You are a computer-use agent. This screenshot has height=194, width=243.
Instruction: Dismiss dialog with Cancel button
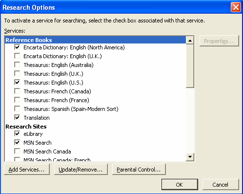(x=221, y=185)
